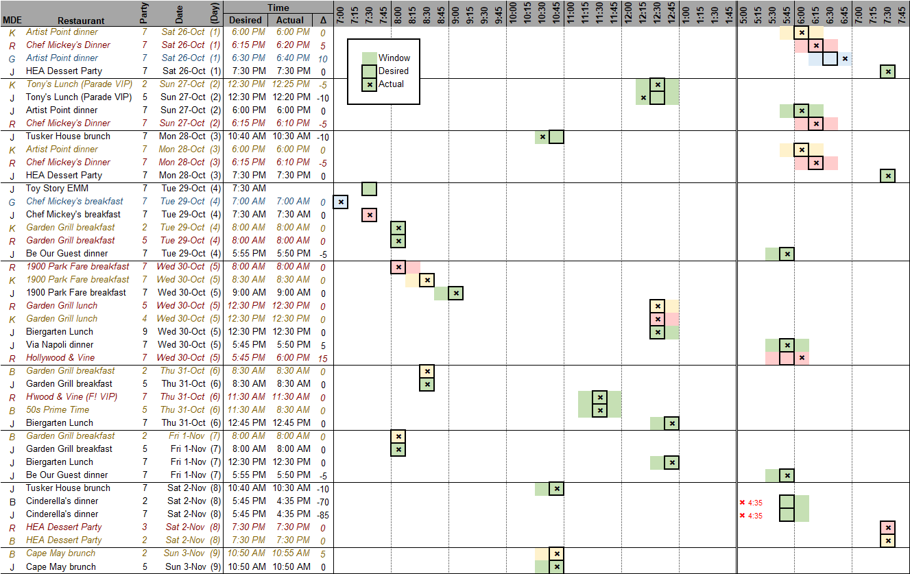The height and width of the screenshot is (574, 910).
Task: Click the 11:30 marker in 50s Prime Time row
Action: click(600, 411)
